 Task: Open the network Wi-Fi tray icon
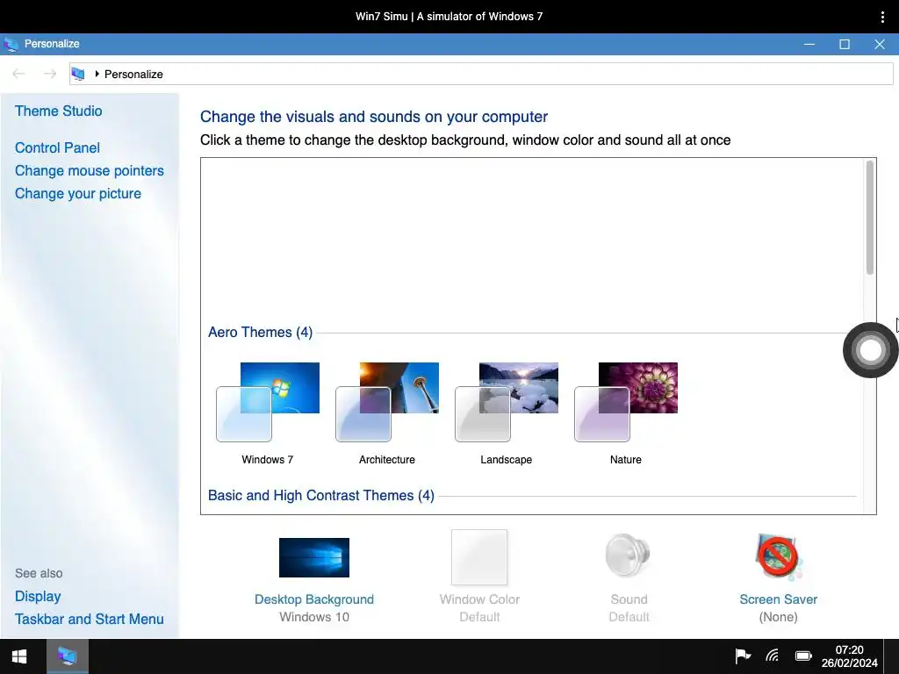(x=773, y=655)
